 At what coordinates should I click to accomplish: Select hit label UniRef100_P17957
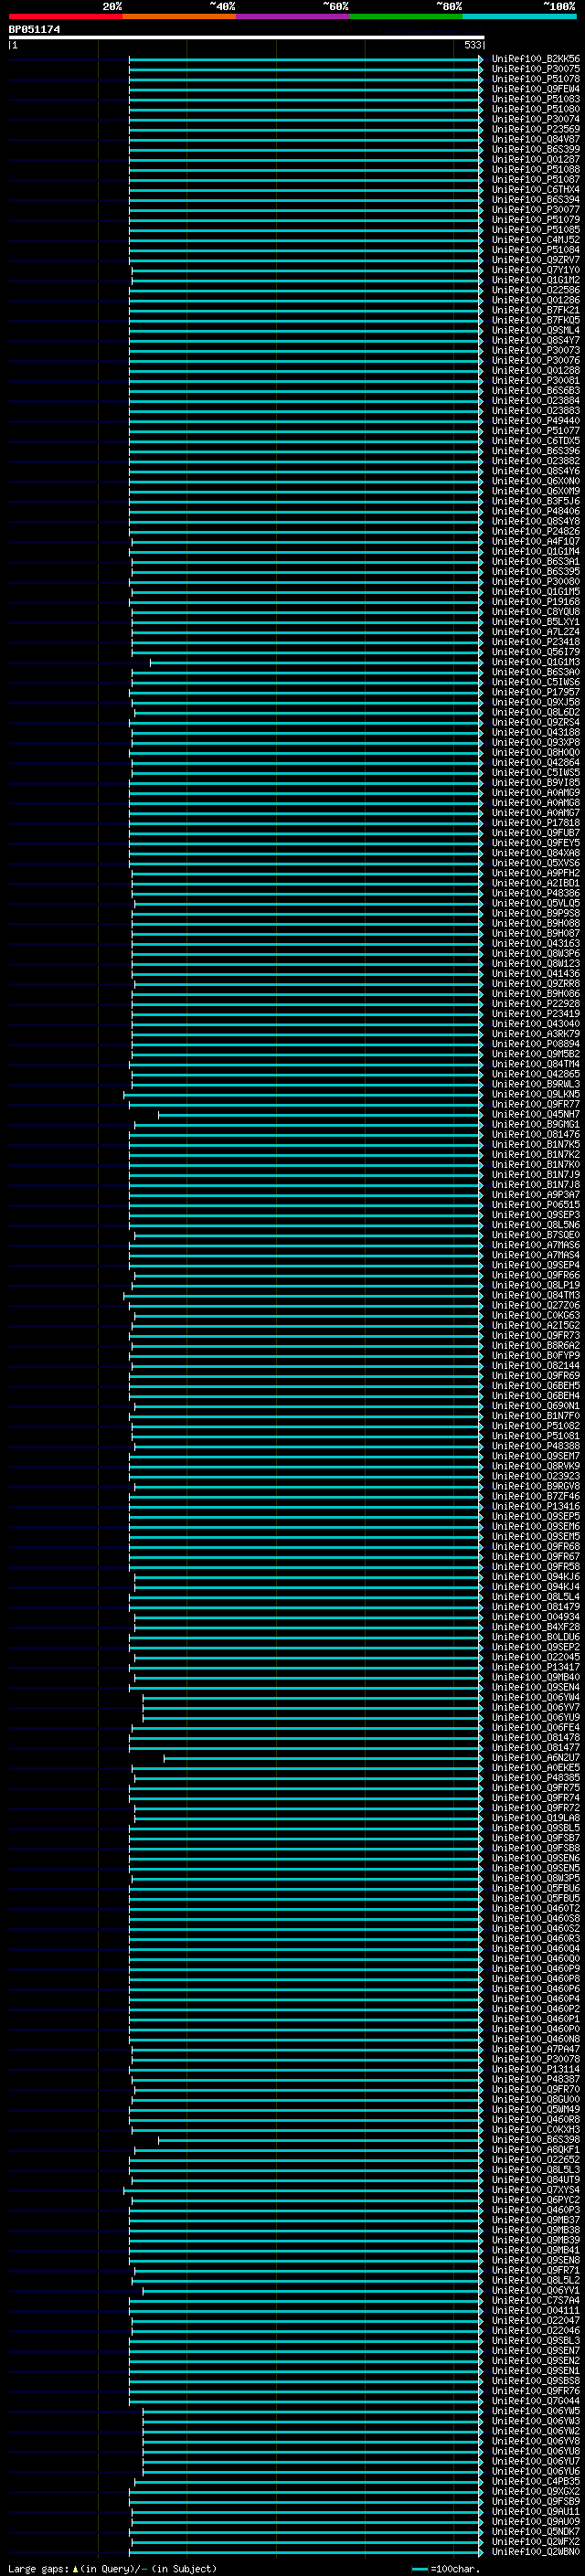536,692
